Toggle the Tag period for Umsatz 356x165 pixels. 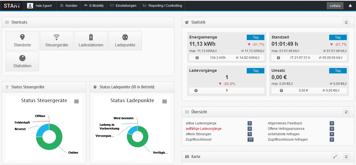(x=338, y=71)
